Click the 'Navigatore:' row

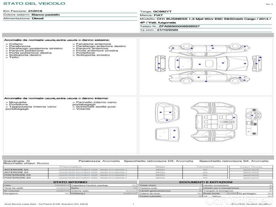[x=37, y=194]
